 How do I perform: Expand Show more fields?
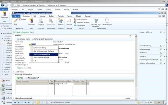24,68
